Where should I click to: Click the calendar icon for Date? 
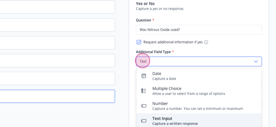coord(144,76)
